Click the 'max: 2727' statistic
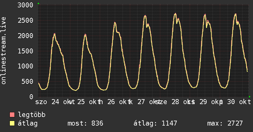This screenshot has width=253, height=132. (x=225, y=123)
